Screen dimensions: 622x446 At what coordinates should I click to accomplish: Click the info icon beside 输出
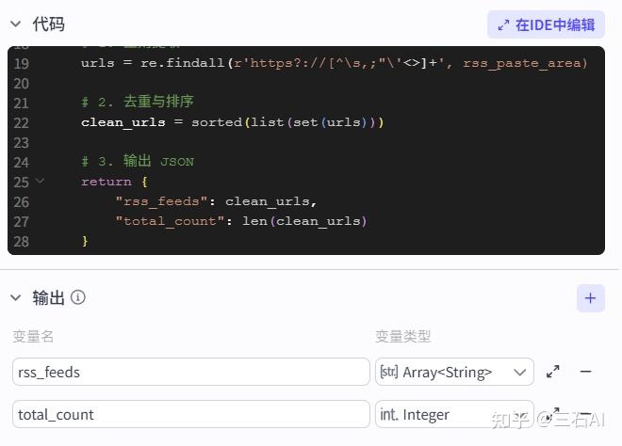pos(78,297)
